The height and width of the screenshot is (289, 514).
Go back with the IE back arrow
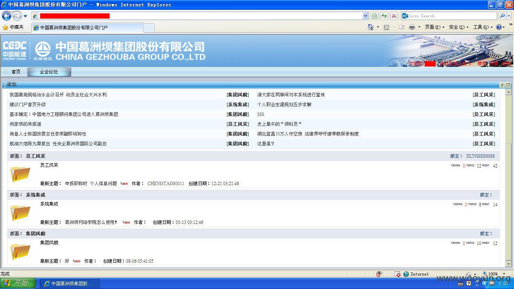click(6, 16)
